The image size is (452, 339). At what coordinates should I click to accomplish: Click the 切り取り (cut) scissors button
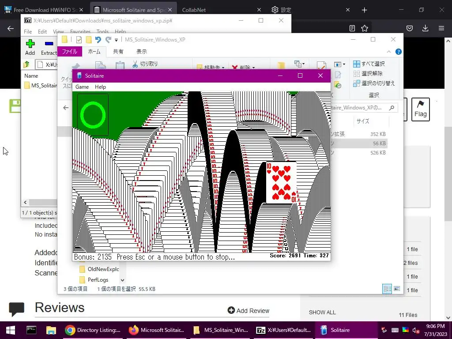click(x=145, y=64)
